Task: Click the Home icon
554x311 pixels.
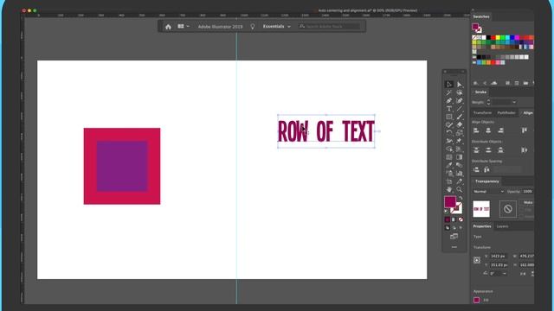Action: 168,27
